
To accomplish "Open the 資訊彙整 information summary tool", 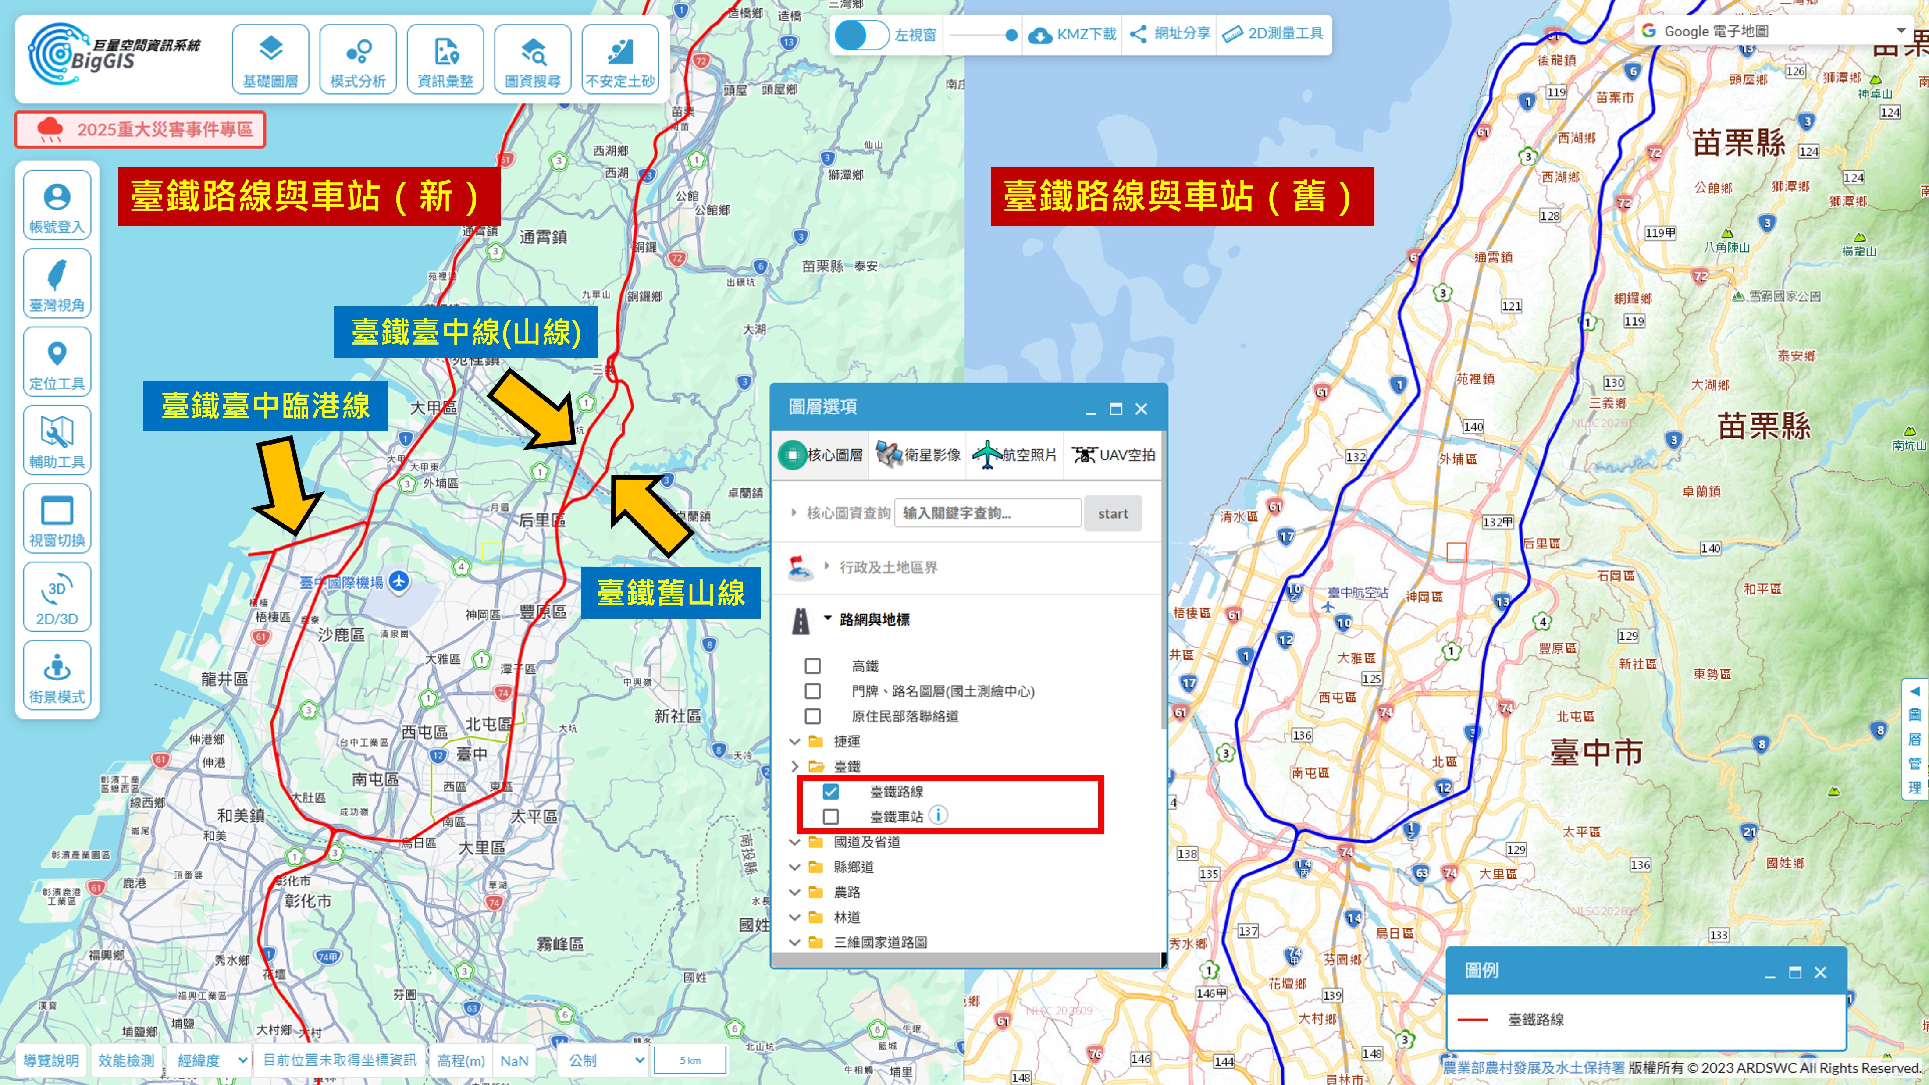I will (x=445, y=59).
